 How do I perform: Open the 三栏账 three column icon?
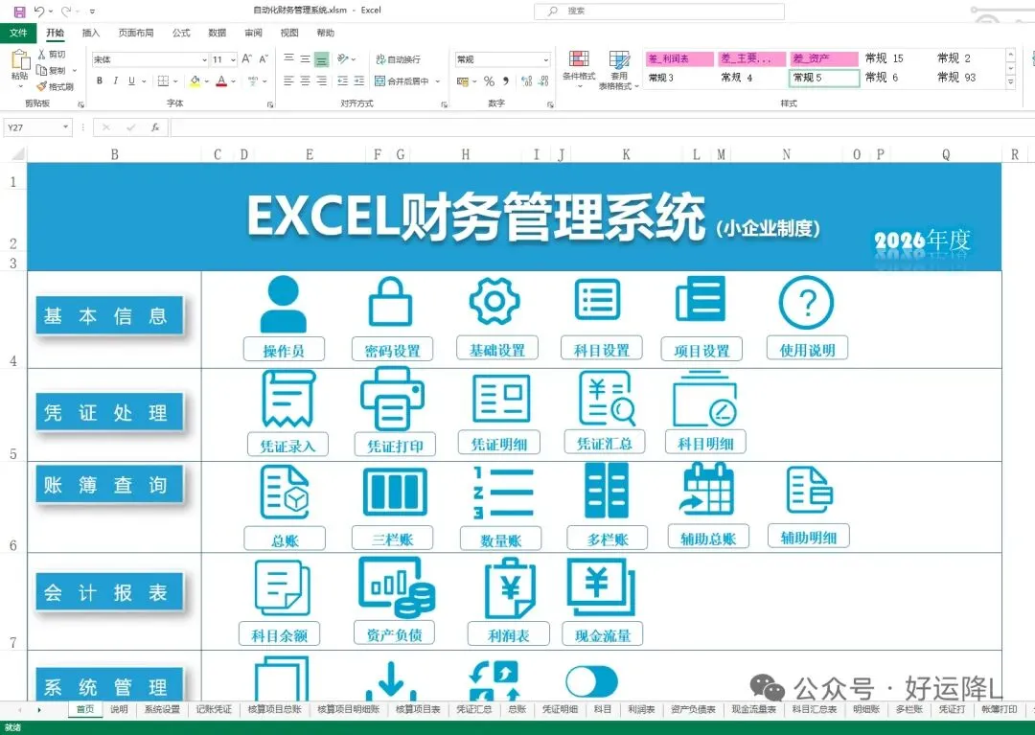tap(395, 492)
